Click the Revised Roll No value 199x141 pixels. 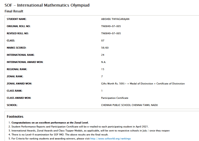(x=111, y=33)
